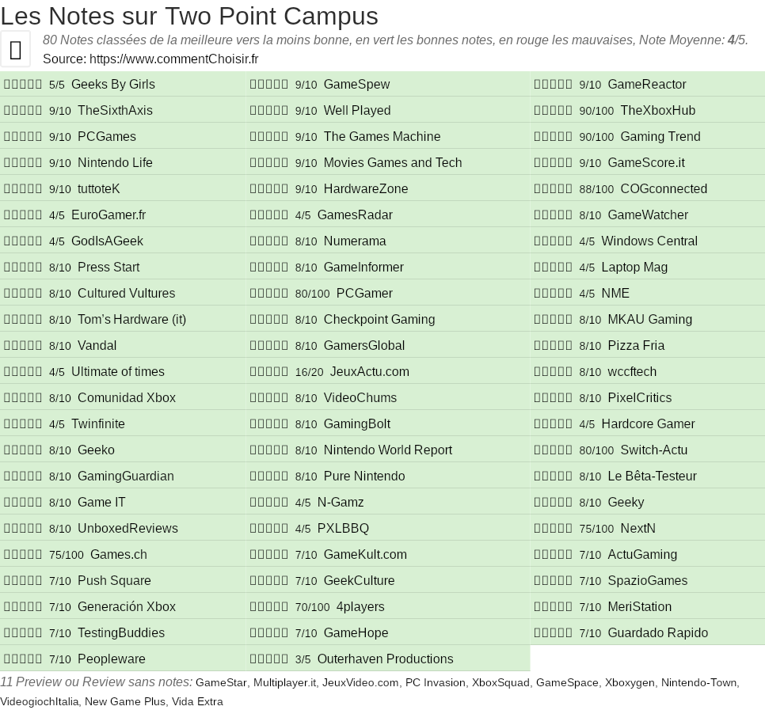
Task: Click the commentChoisir.fr source URL
Action: pyautogui.click(x=173, y=59)
